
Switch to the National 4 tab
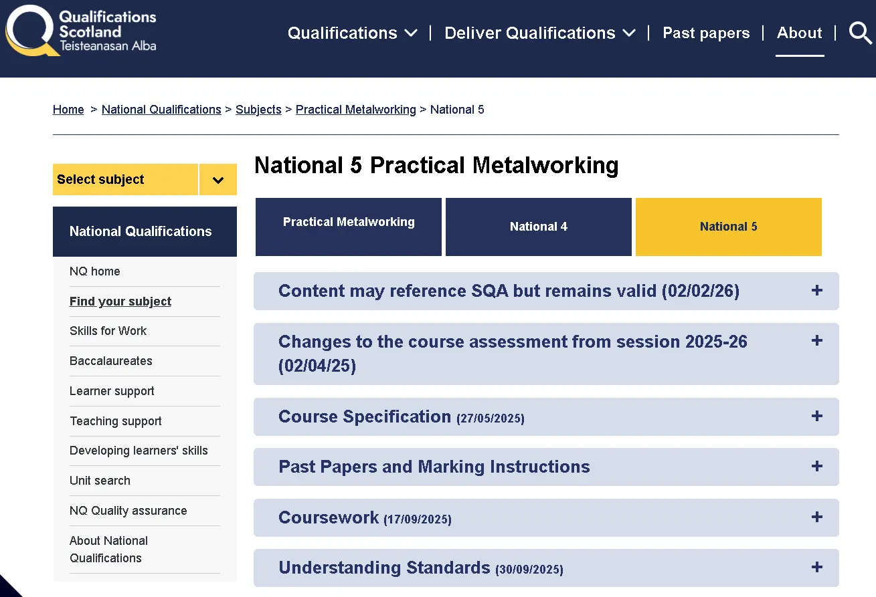coord(538,227)
